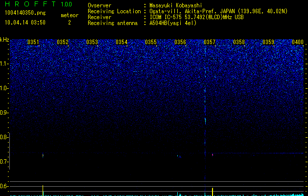Click the 0.8 kHz axis label
308x196 pixels.
click(4, 137)
